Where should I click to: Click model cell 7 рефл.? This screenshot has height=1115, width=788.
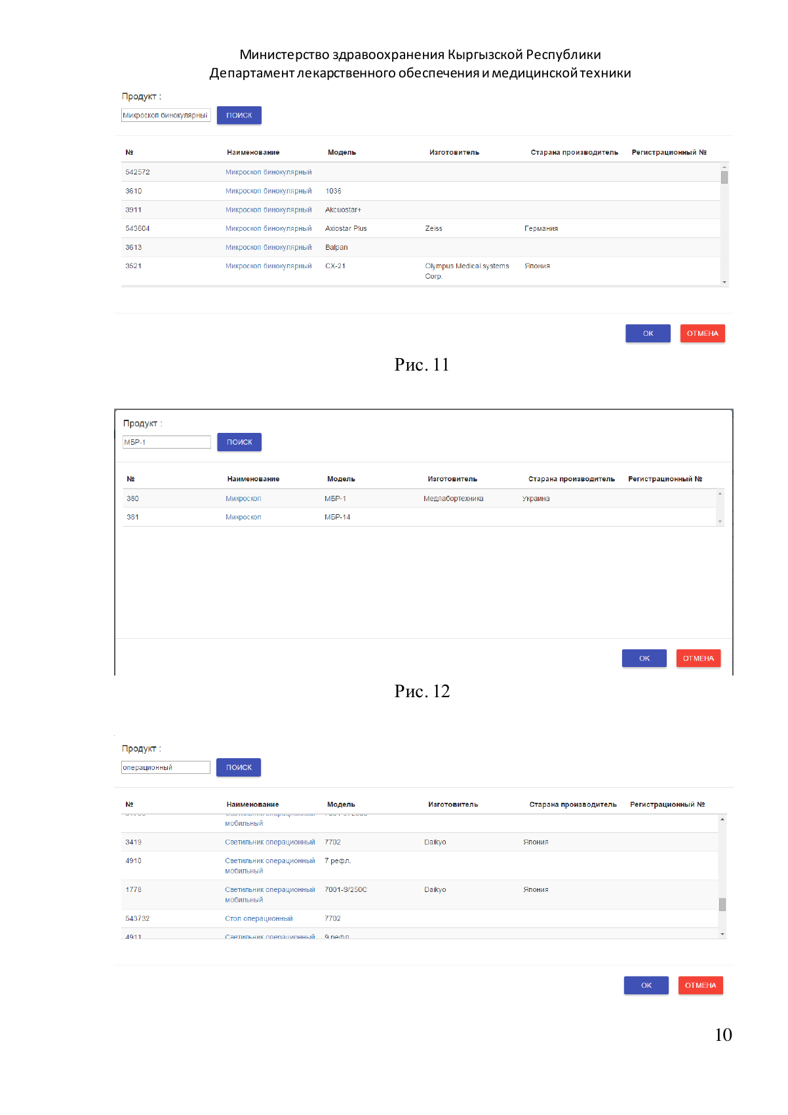338,861
